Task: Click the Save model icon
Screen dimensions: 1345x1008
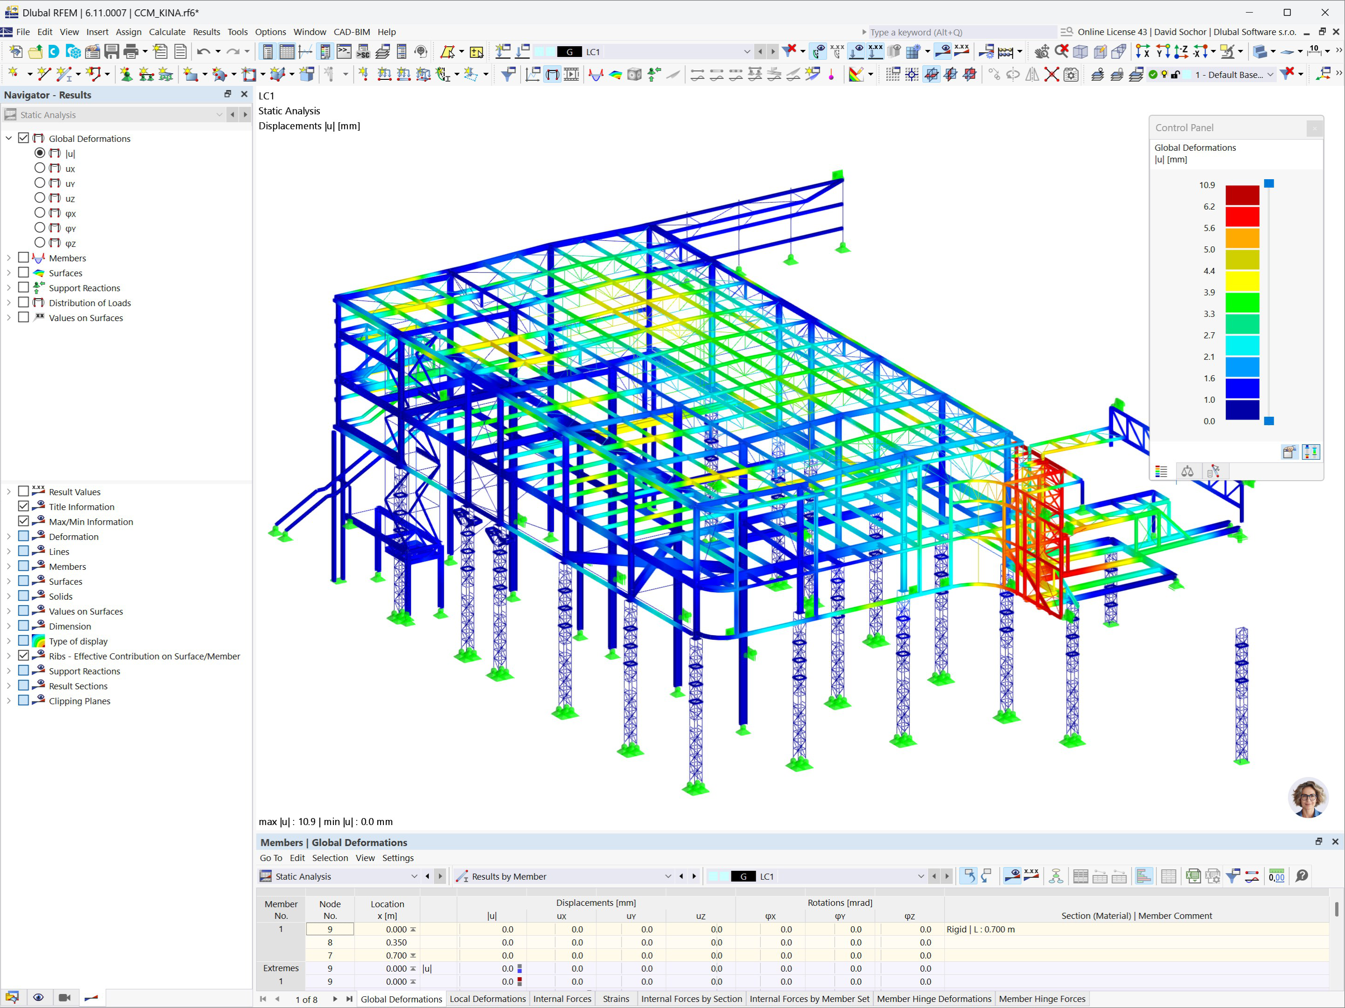Action: pyautogui.click(x=111, y=52)
